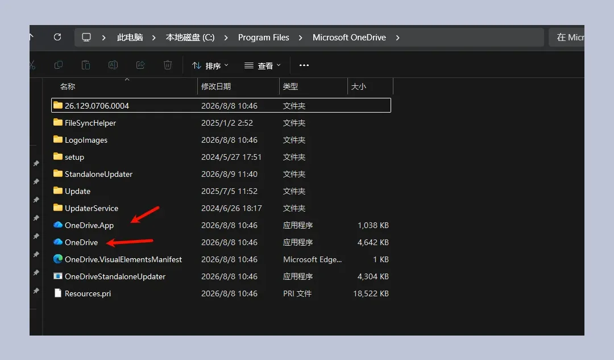This screenshot has width=614, height=360.
Task: Click the 2025/1/2 2:52 date cell
Action: coord(227,123)
